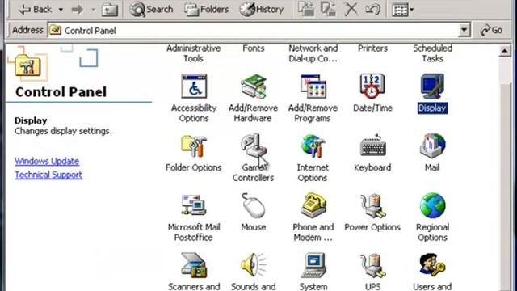
Task: Open the Accessibility Options icon
Action: pos(194,86)
